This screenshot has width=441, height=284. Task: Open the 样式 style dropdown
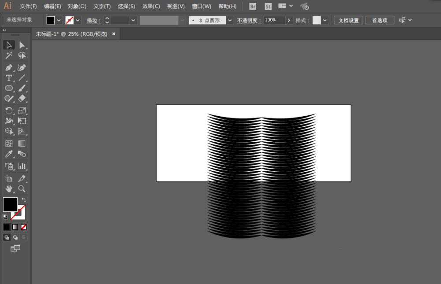pyautogui.click(x=325, y=20)
